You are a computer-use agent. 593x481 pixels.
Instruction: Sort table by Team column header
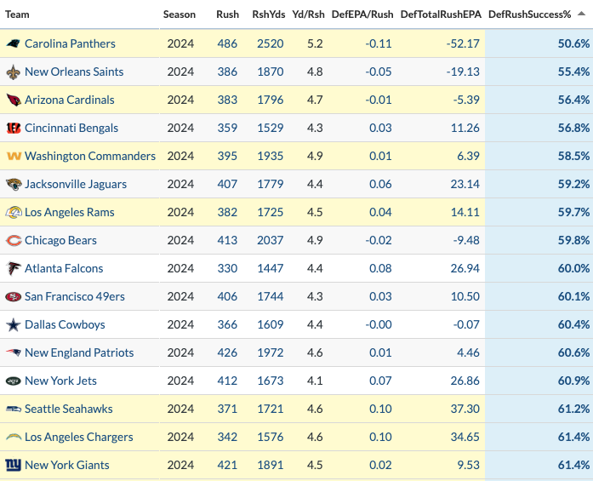coord(17,14)
